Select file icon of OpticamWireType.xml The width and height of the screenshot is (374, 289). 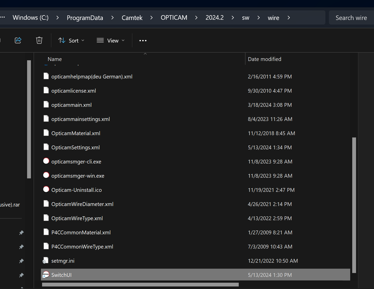[46, 218]
